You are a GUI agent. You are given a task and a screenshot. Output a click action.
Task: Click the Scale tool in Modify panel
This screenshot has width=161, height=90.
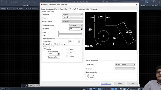23,2
